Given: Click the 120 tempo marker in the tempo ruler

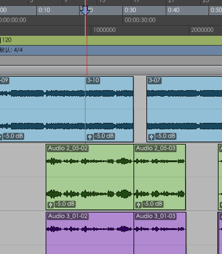Looking at the screenshot, I should pos(6,40).
